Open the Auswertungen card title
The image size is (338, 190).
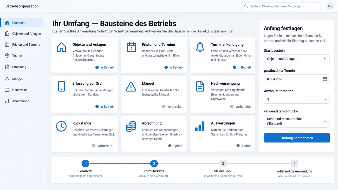[x=223, y=123]
